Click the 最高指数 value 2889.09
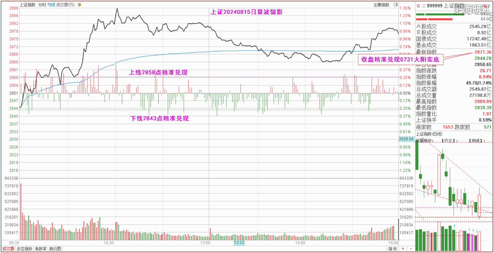The width and height of the screenshot is (494, 253). (x=483, y=101)
